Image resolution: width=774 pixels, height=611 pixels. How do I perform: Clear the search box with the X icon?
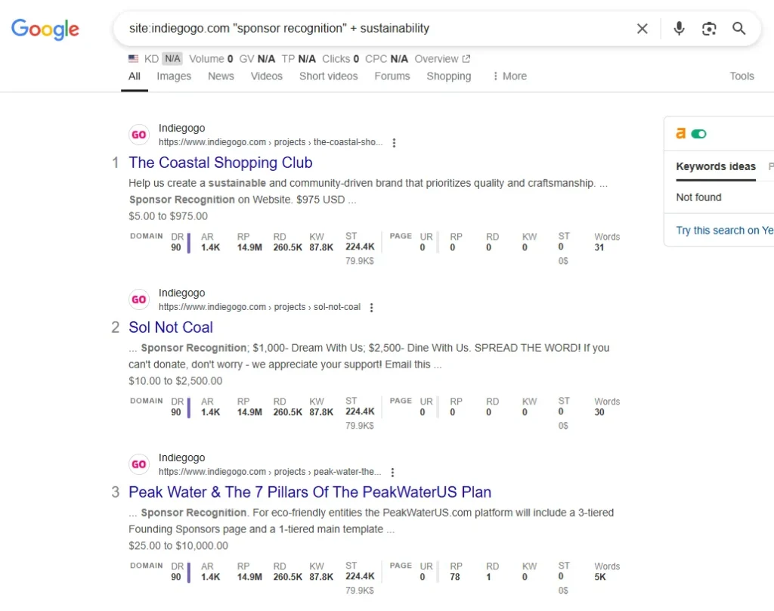click(642, 29)
